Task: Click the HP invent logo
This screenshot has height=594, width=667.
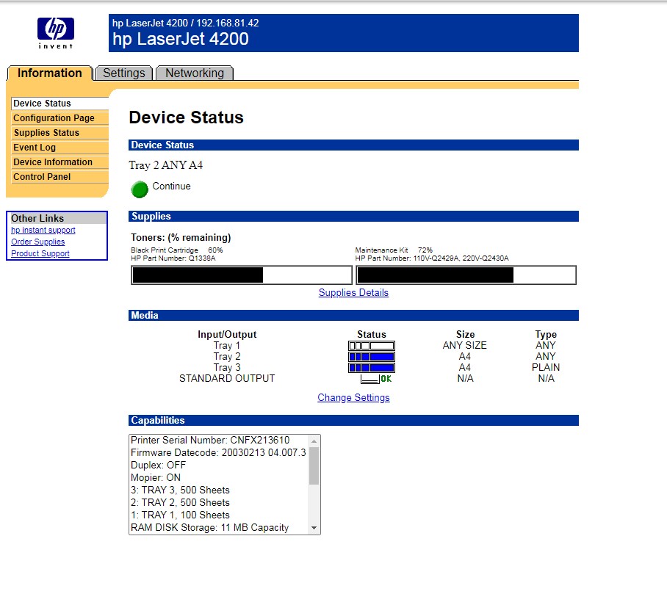Action: coord(56,33)
